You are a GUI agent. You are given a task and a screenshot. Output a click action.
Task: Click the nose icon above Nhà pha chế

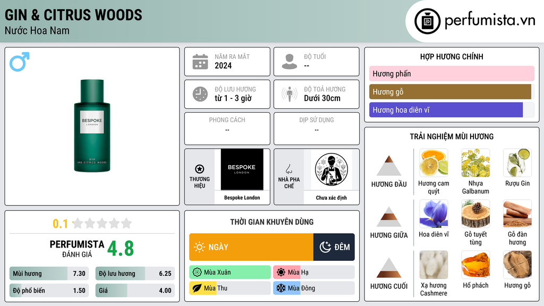click(x=288, y=169)
